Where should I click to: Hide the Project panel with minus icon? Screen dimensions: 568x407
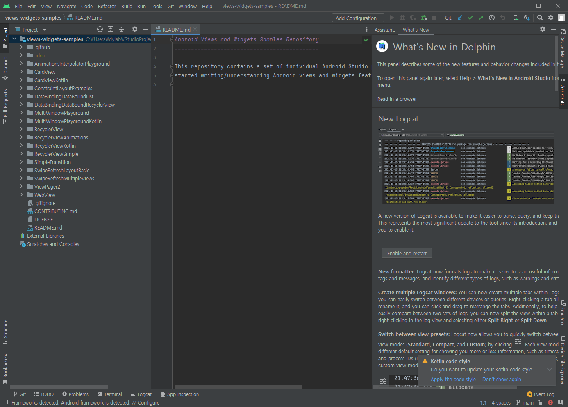(x=145, y=29)
